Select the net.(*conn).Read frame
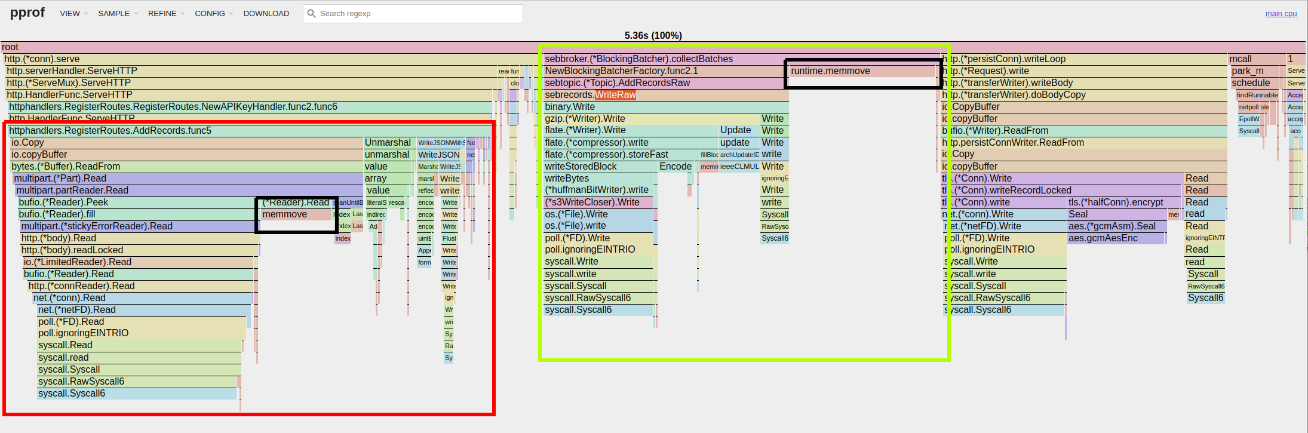This screenshot has height=433, width=1308. 142,298
